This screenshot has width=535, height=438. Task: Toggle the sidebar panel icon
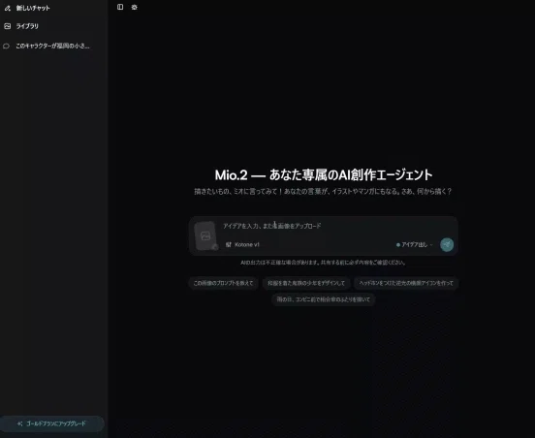(120, 7)
